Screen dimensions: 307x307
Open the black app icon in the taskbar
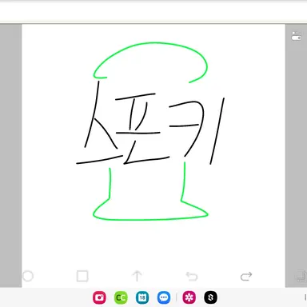210,297
